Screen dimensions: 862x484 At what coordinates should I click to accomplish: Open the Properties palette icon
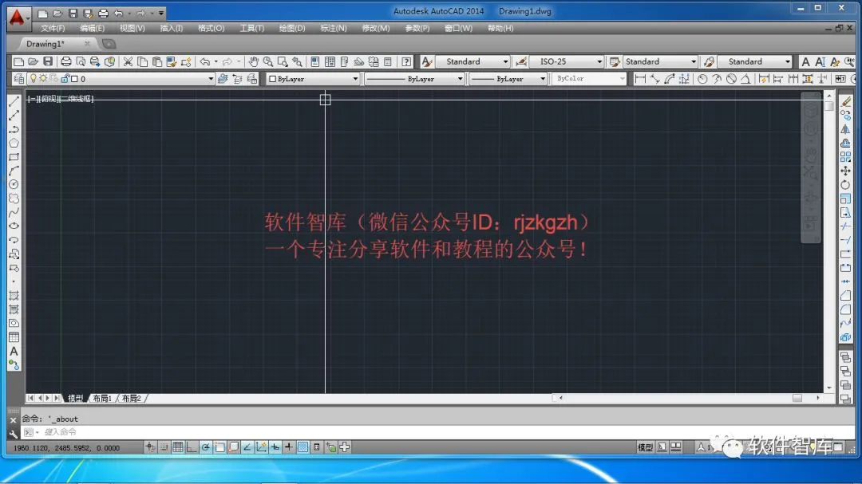tap(315, 61)
